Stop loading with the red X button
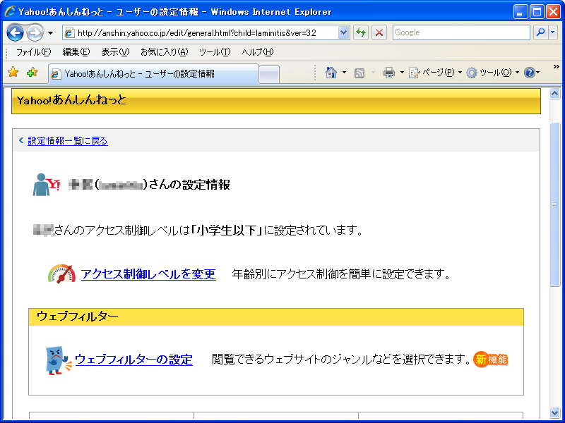565x423 pixels. point(379,32)
